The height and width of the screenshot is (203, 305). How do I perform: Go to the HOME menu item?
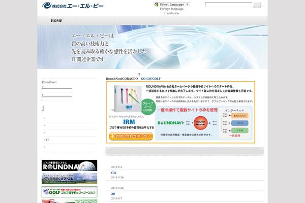click(56, 21)
